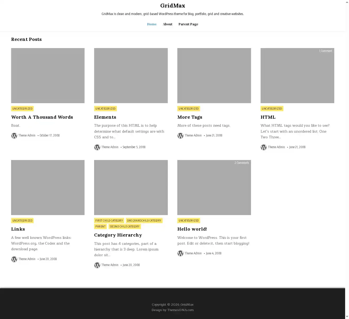Screen dimensions: 349x319
Task: Click the date June 4, 2008
Action: tap(214, 253)
